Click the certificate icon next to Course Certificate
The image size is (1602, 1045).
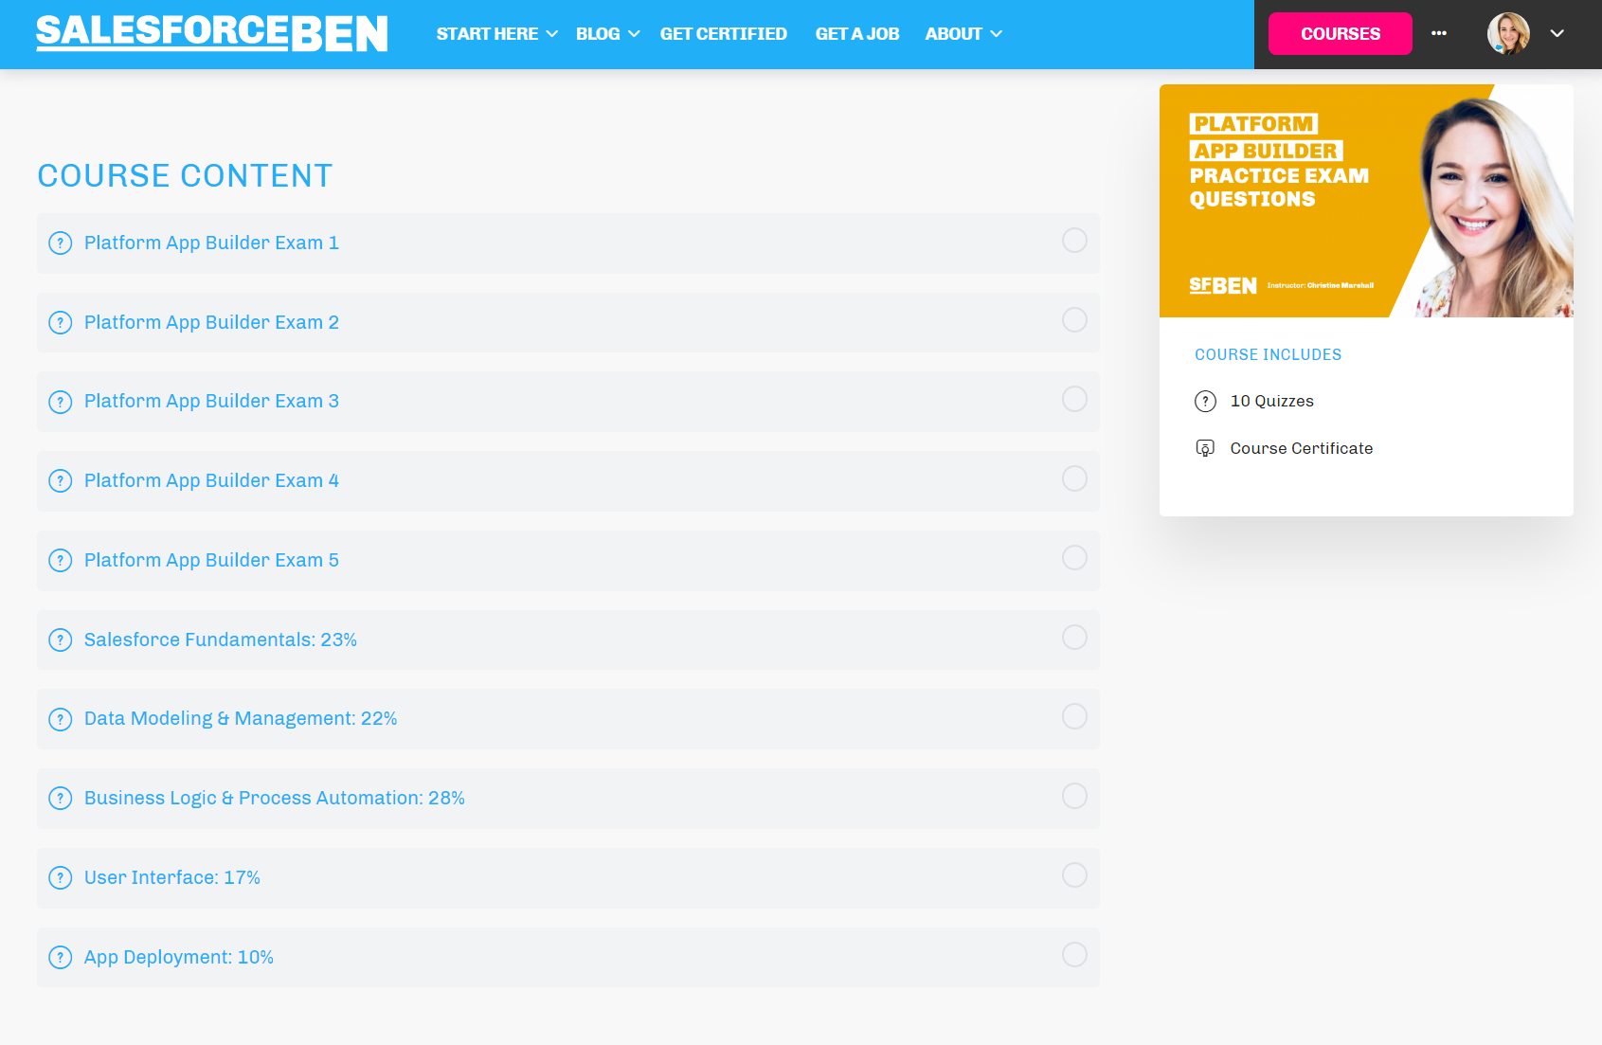point(1205,448)
